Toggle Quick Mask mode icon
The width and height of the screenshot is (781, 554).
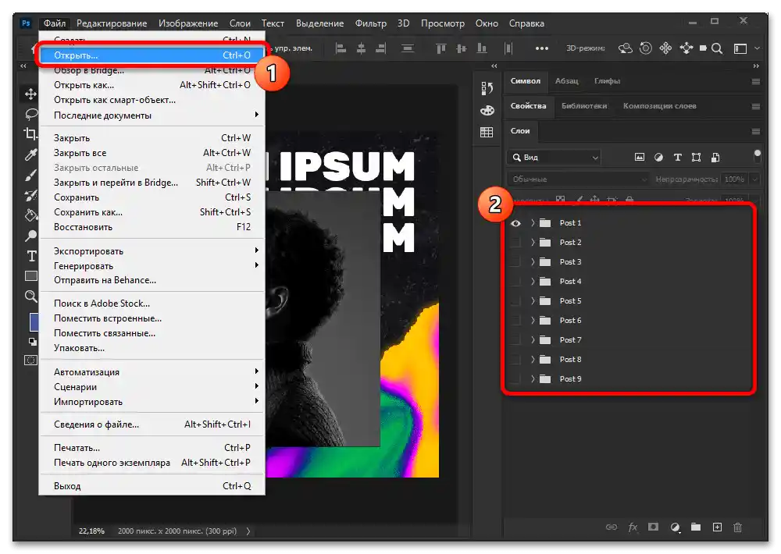(x=31, y=360)
